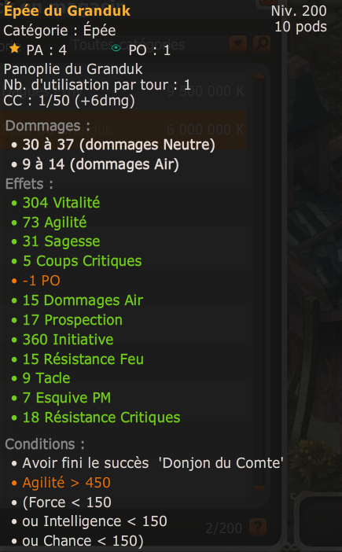
Task: Click the Épée du Granduk item title
Action: click(67, 11)
